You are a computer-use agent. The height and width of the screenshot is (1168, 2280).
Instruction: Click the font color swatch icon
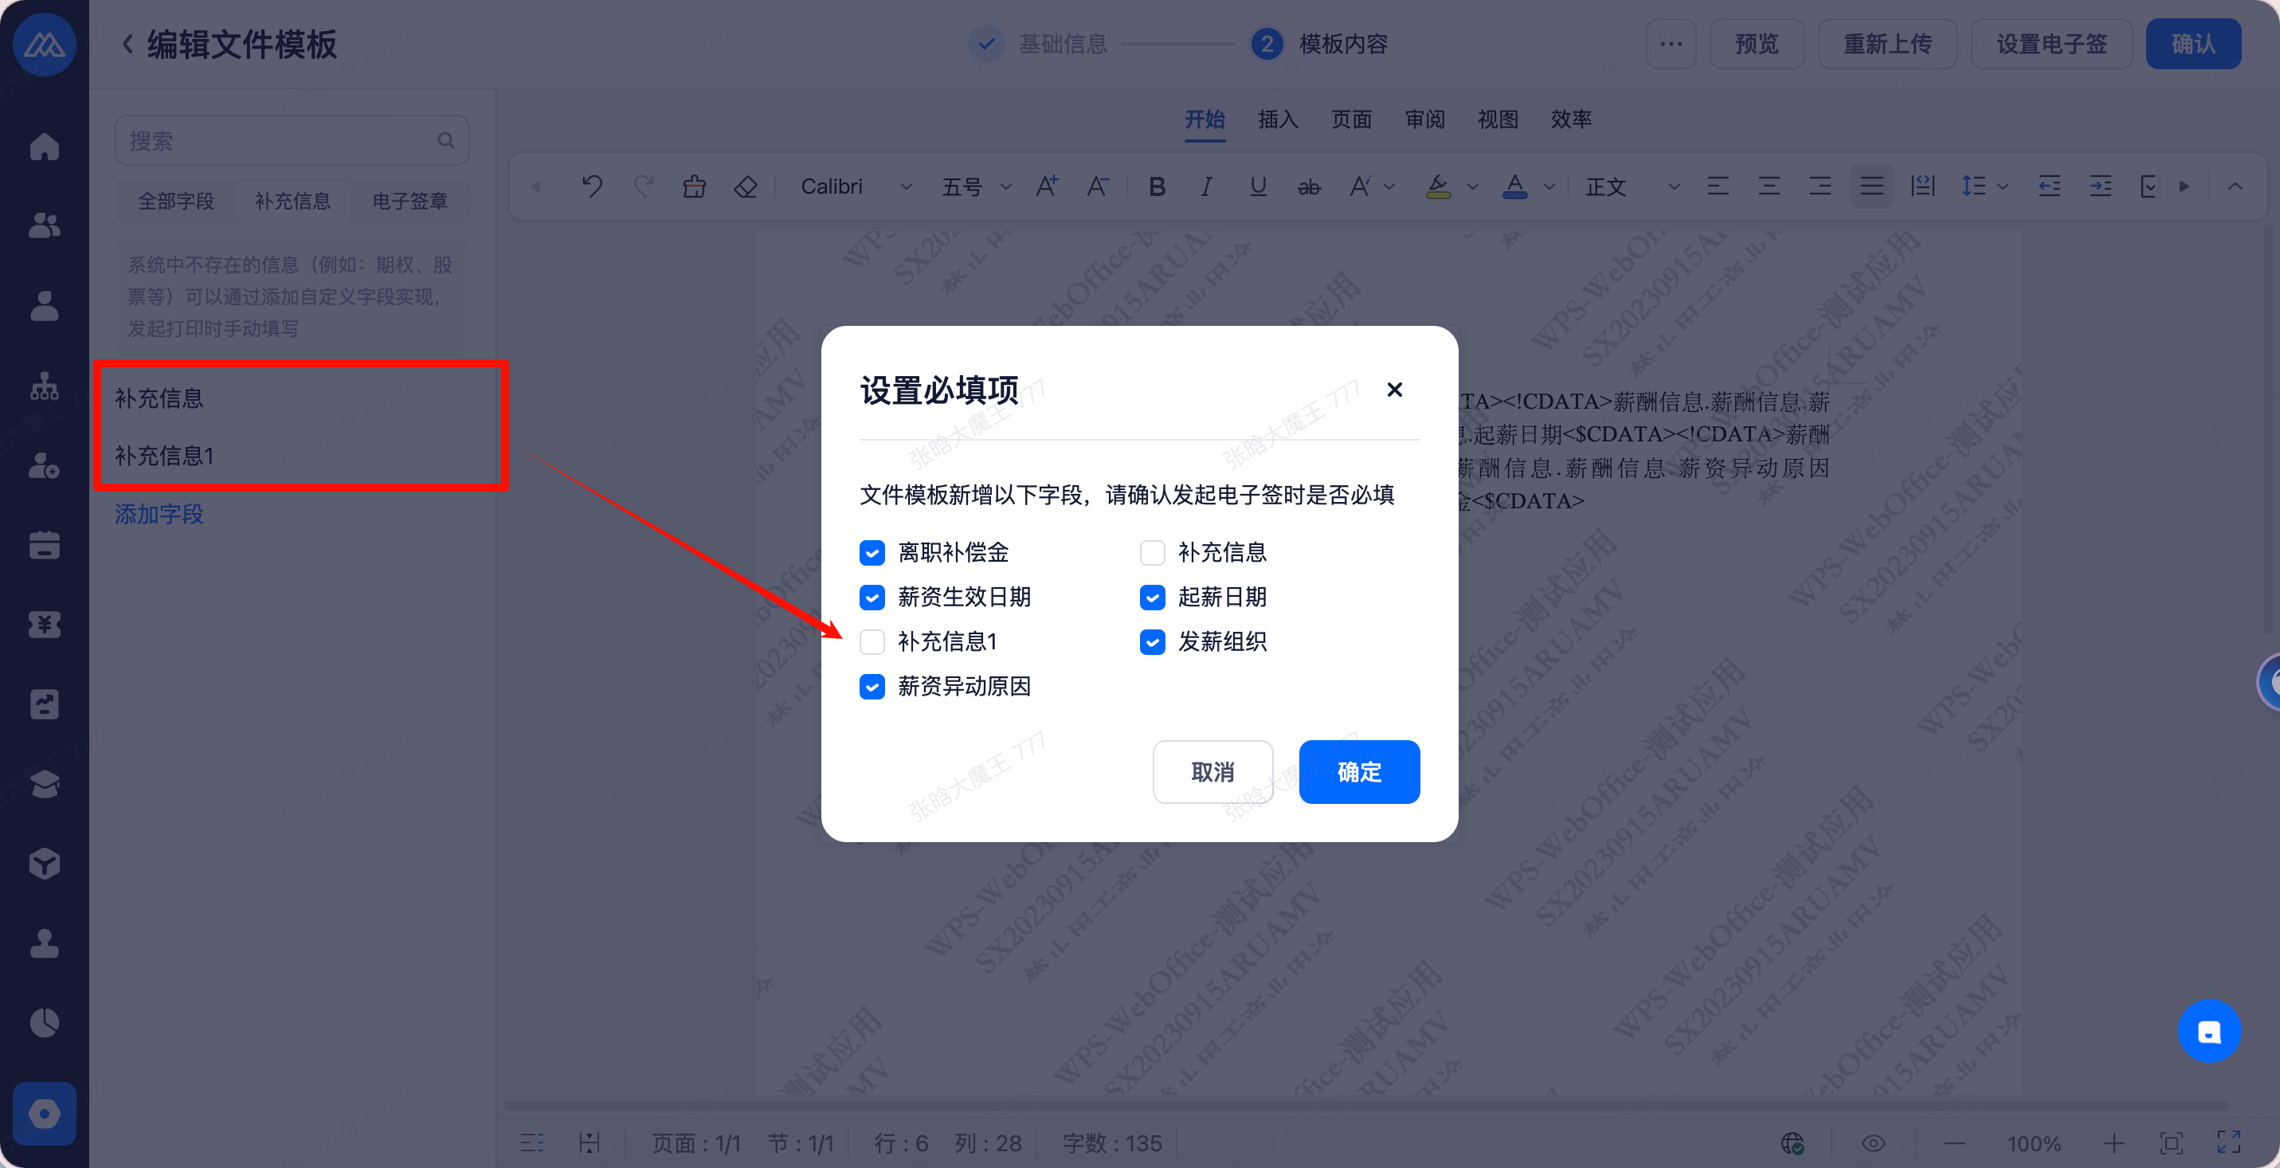(x=1514, y=186)
